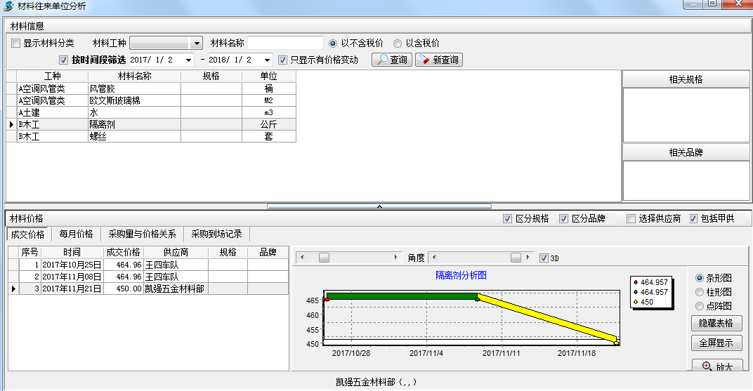This screenshot has height=391, width=753.
Task: Click the 角度 angle slider
Action: point(481,258)
